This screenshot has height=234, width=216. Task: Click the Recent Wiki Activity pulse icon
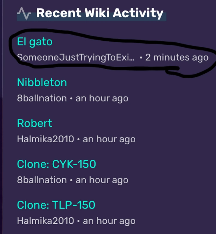[24, 13]
